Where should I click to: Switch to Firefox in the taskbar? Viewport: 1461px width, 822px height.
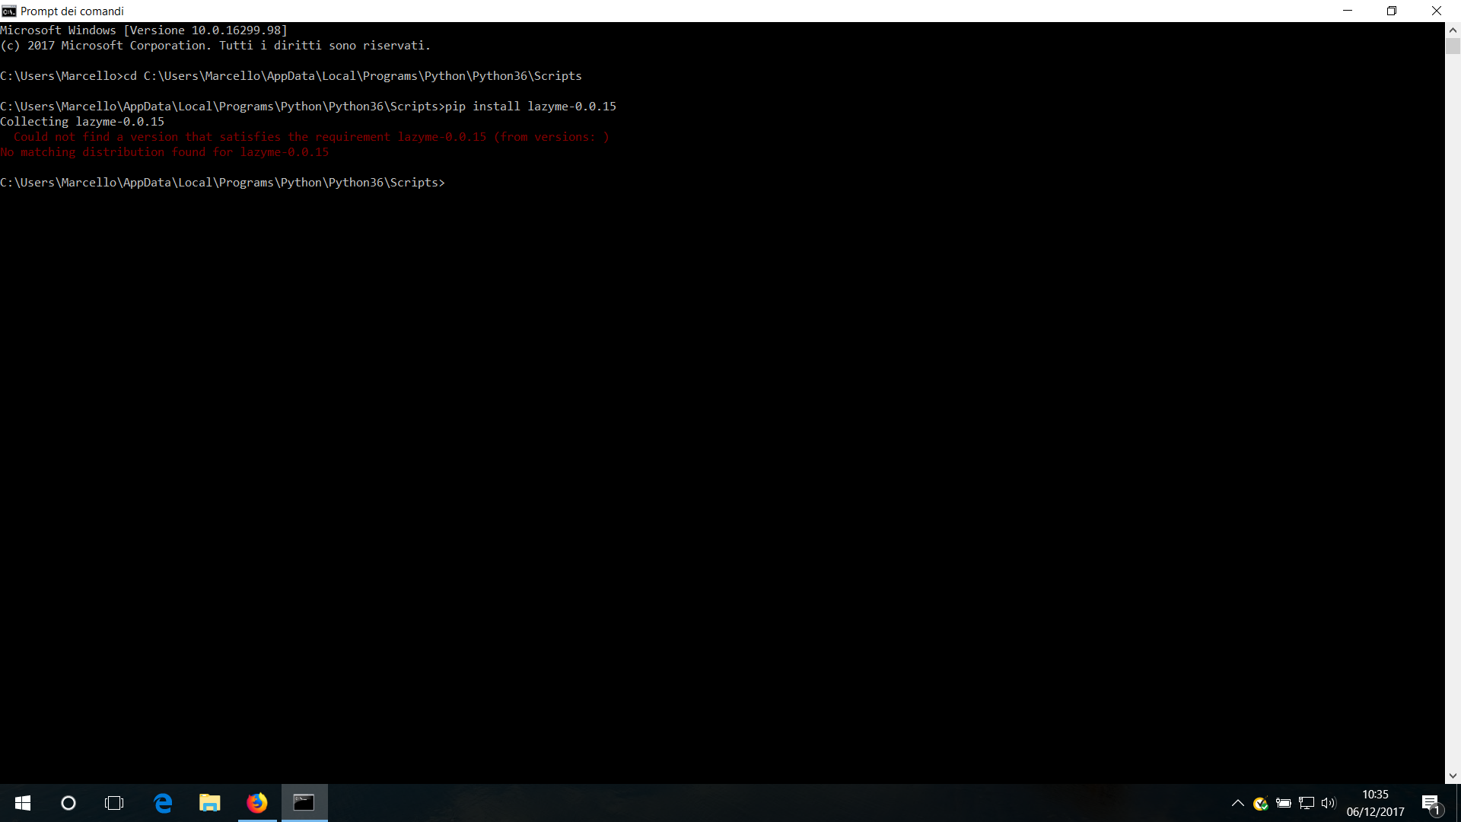(x=257, y=803)
